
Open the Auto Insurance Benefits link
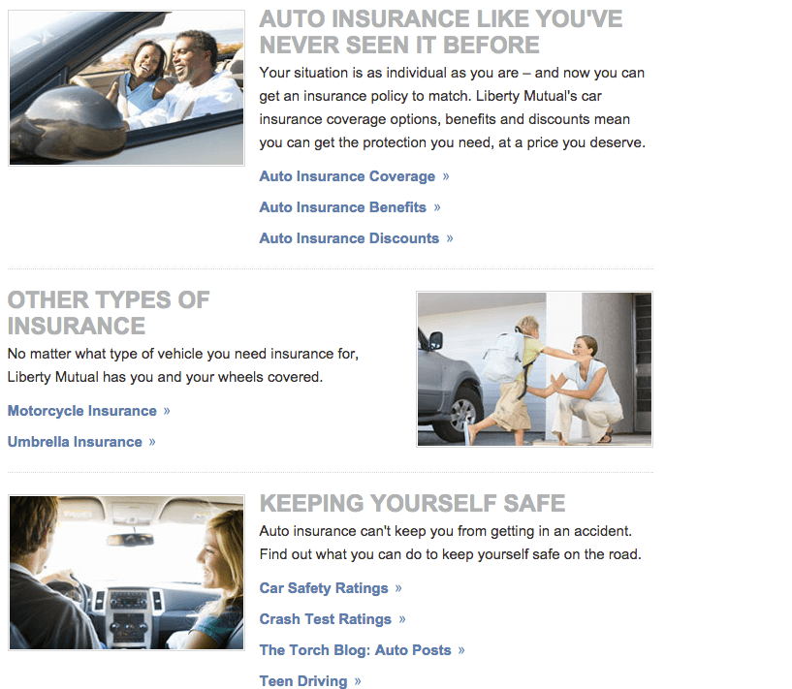click(342, 207)
